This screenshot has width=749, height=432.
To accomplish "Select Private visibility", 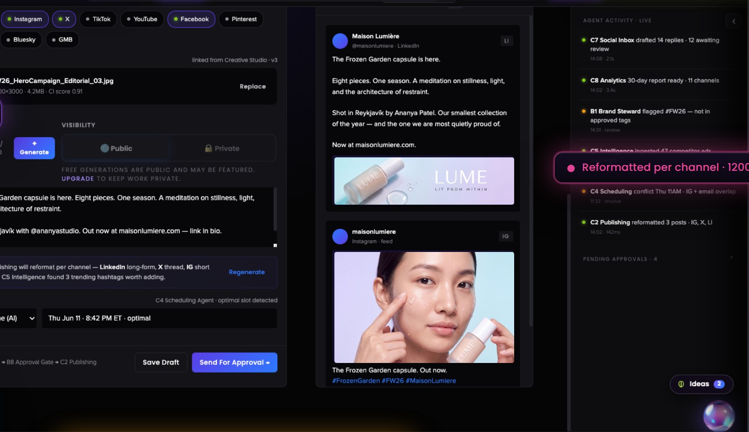I will (x=222, y=148).
